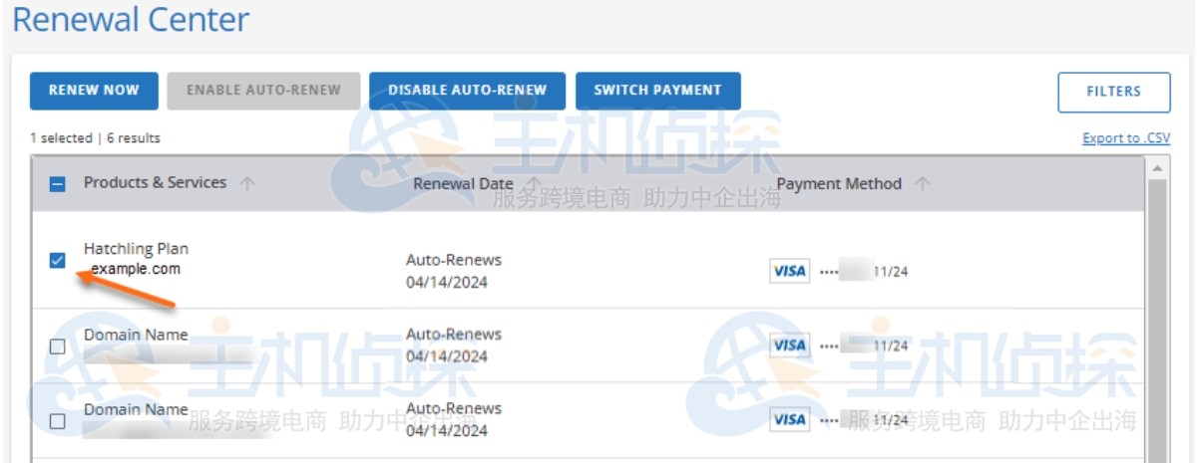Screen dimensions: 1198x463
Task: Check the first Domain Name checkbox
Action: coord(57,347)
